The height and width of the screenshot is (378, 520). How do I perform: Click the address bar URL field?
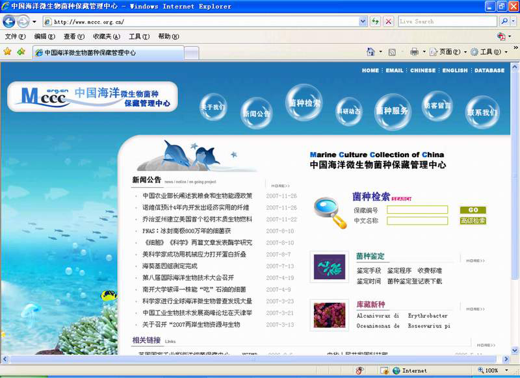pyautogui.click(x=201, y=22)
